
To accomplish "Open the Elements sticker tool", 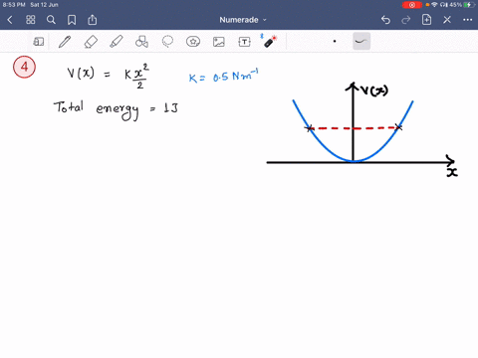I will (x=193, y=42).
